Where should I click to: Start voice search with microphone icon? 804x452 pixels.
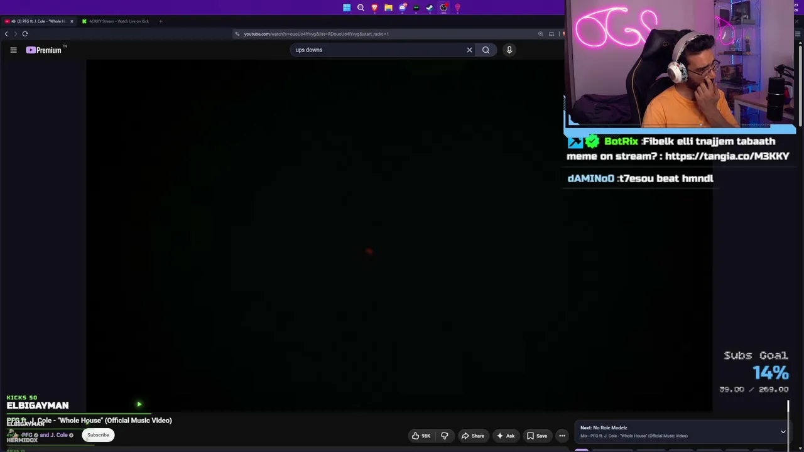[x=509, y=50]
